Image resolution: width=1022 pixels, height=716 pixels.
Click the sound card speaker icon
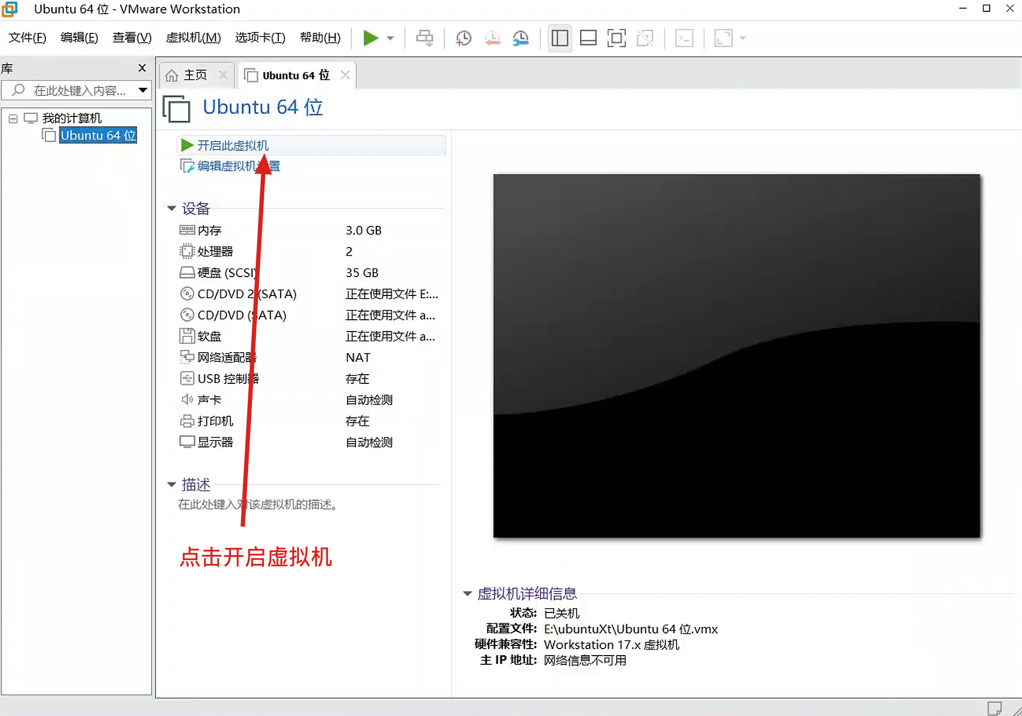187,400
